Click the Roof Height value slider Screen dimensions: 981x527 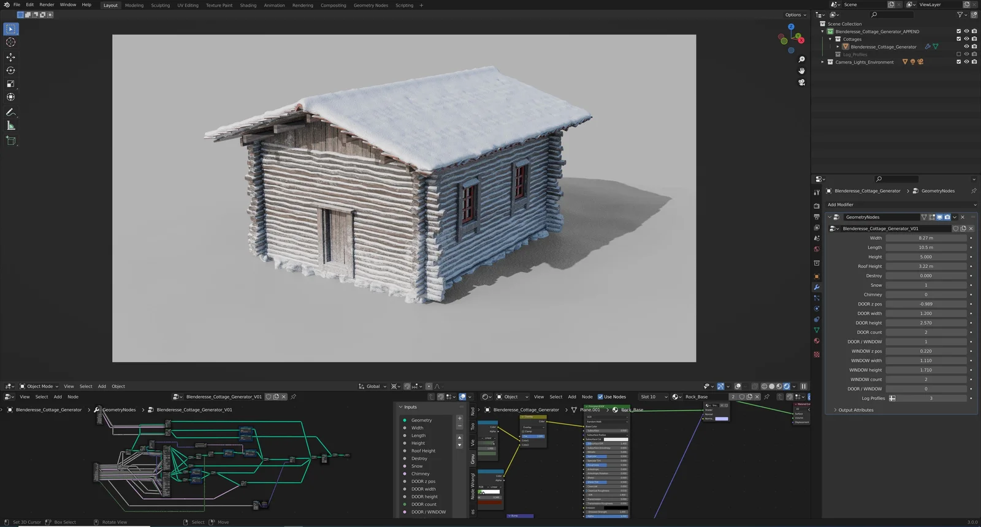point(925,266)
